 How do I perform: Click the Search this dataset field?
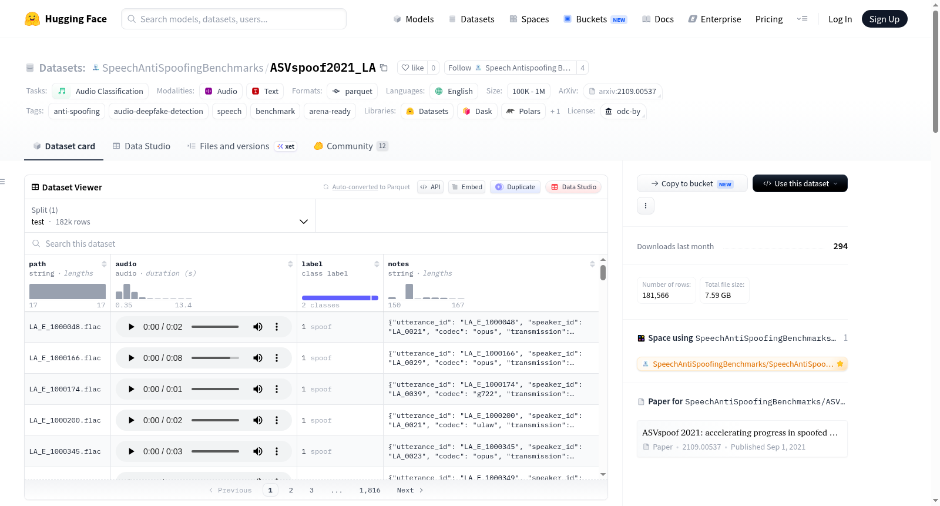tap(316, 243)
